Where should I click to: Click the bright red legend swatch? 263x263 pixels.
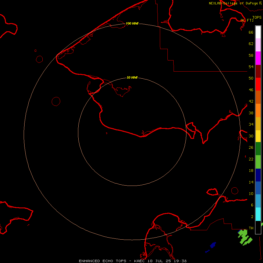coord(258,84)
